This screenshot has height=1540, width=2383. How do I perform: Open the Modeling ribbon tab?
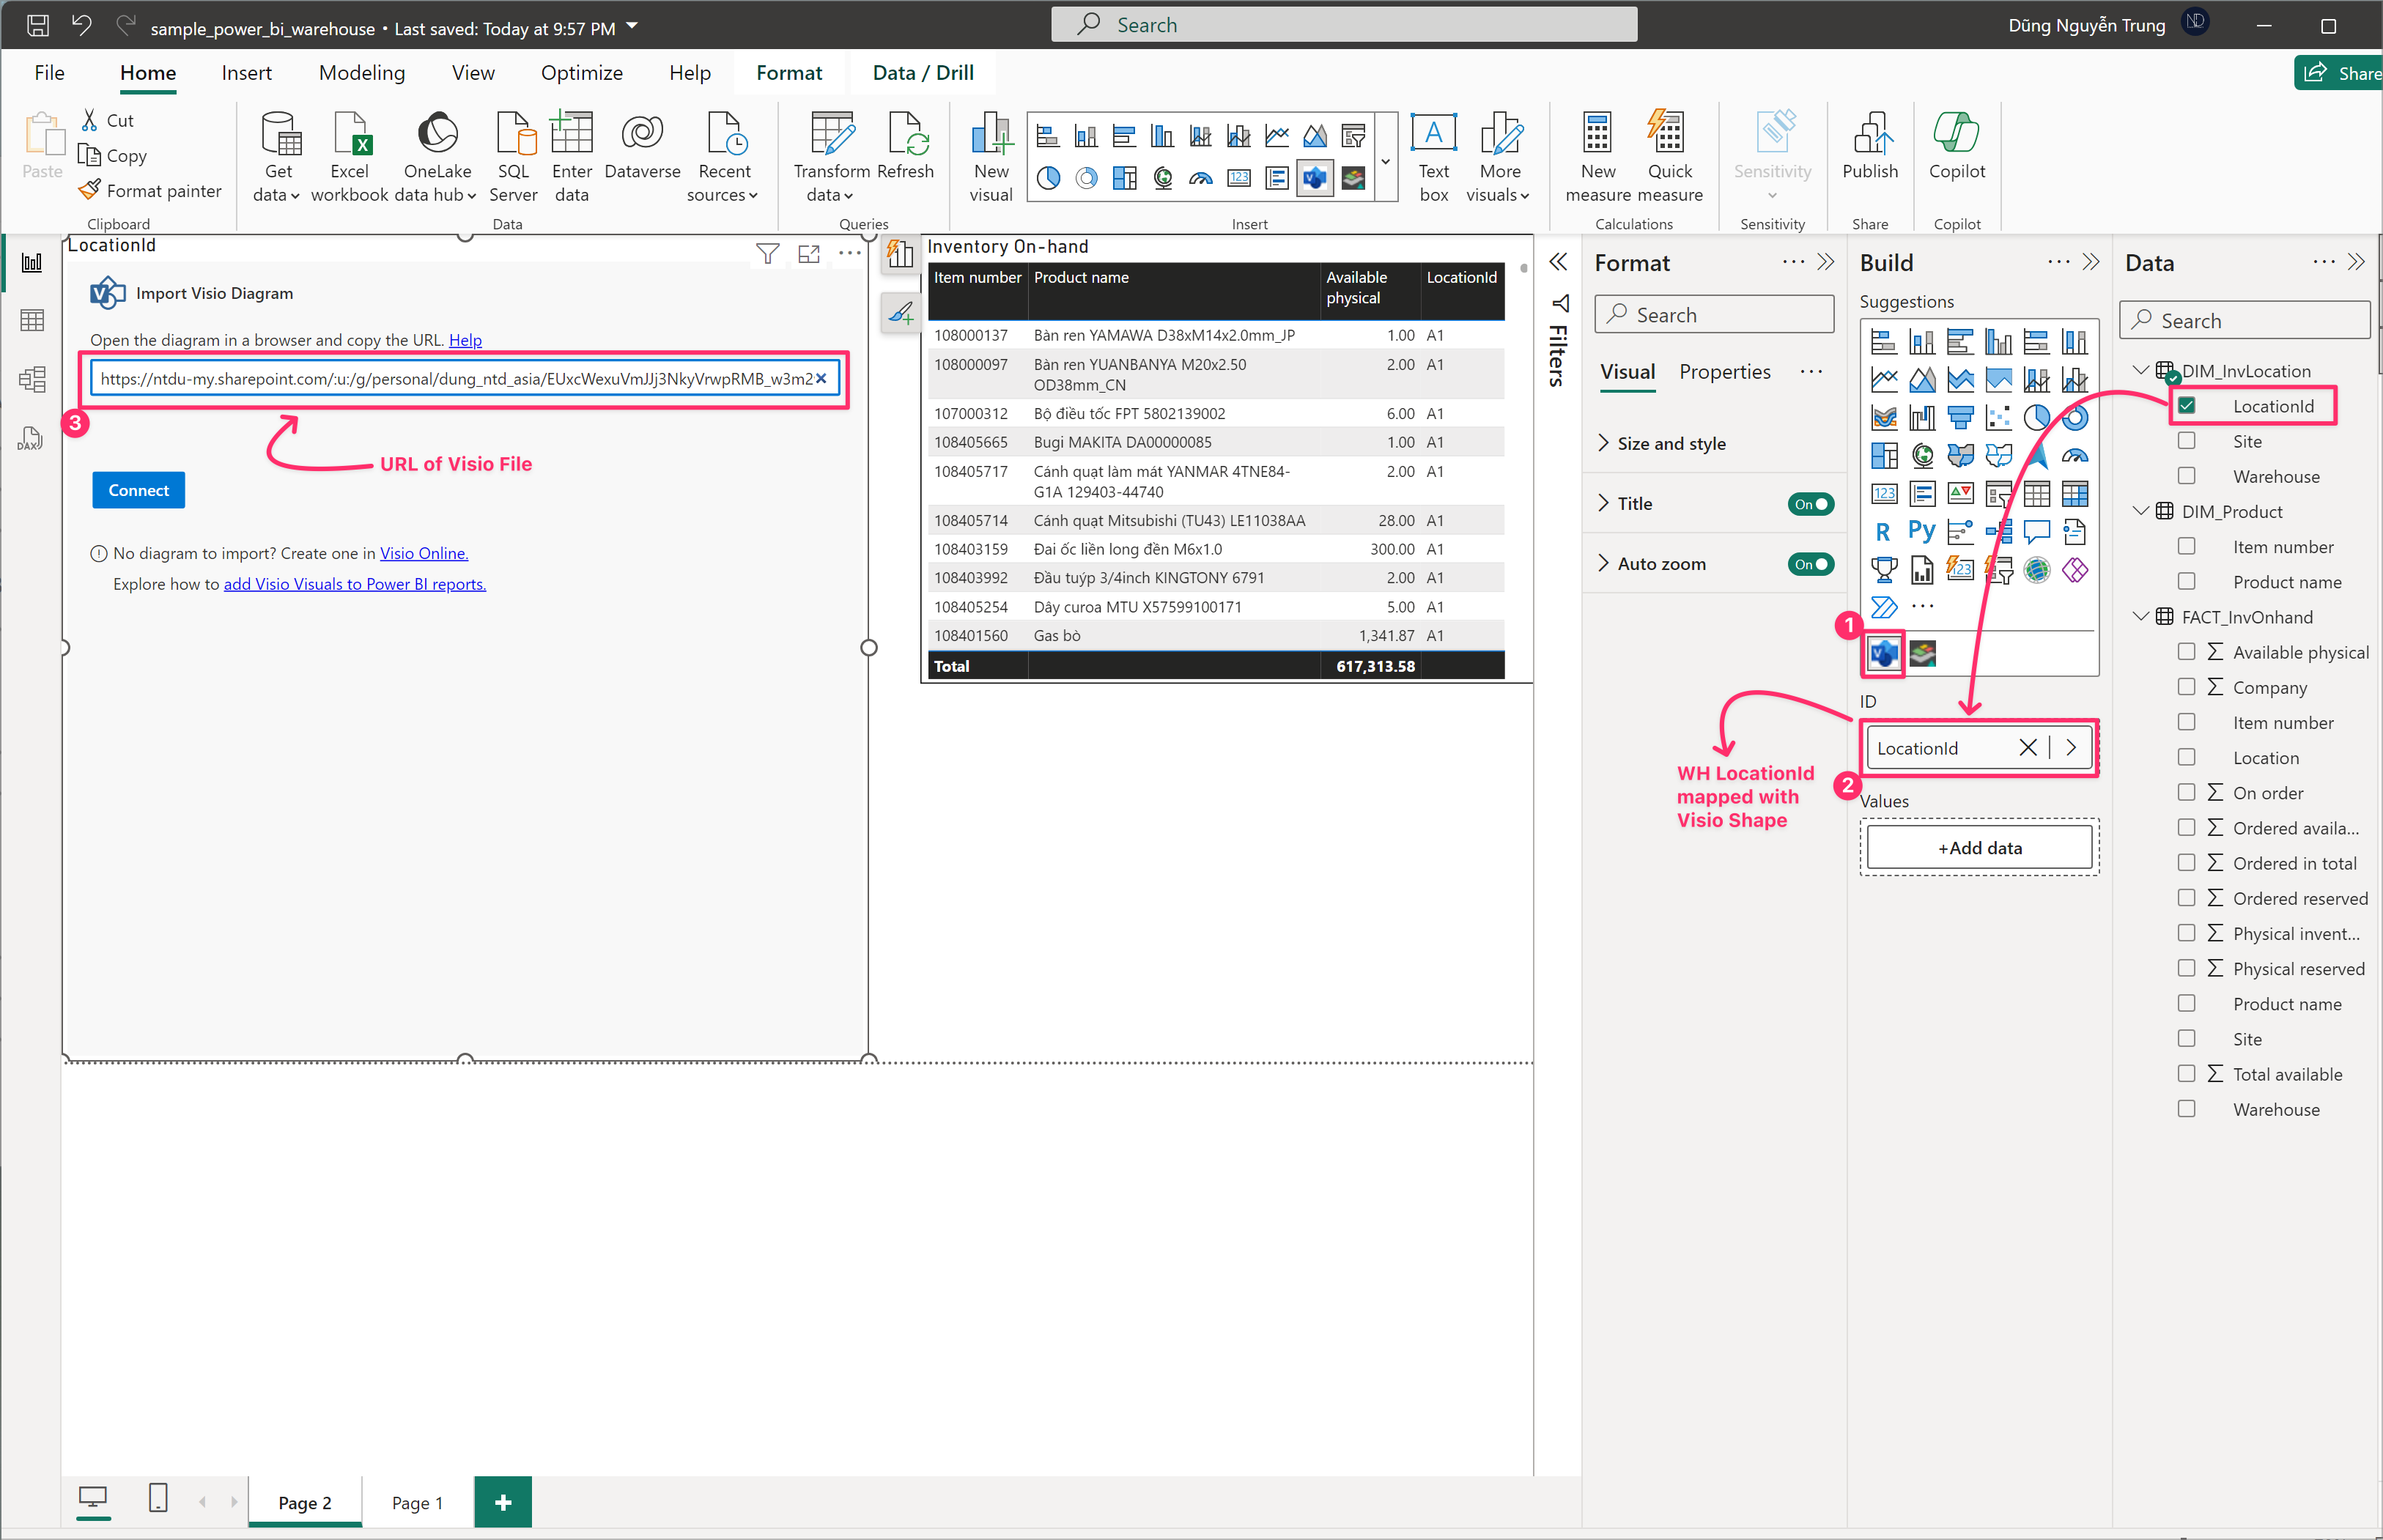[x=361, y=73]
